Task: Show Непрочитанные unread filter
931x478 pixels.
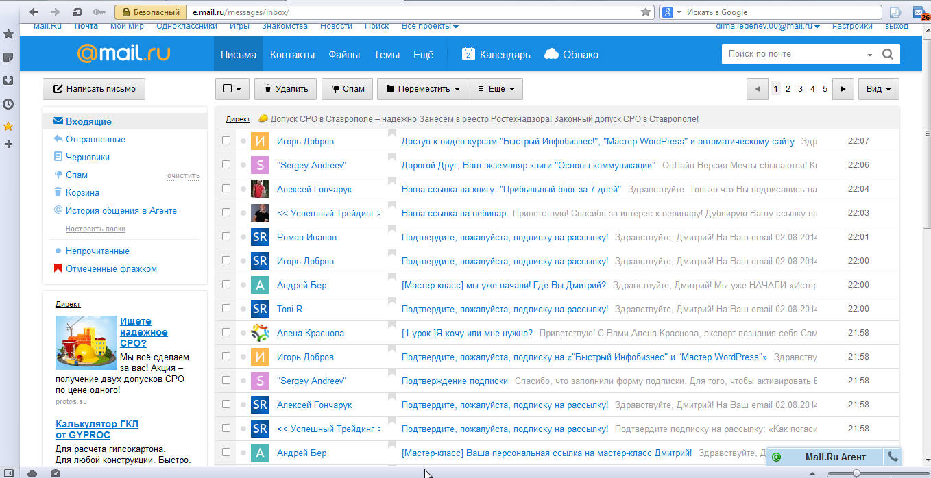Action: point(97,251)
